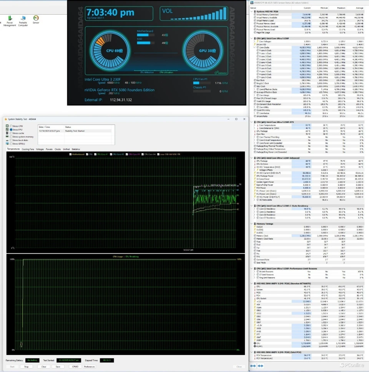
Task: Click the Sensor gauge icon
Action: (x=36, y=18)
